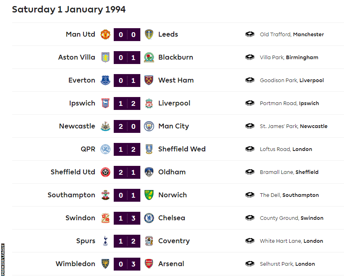
Task: Select the Arsenal cannon badge
Action: tap(149, 264)
